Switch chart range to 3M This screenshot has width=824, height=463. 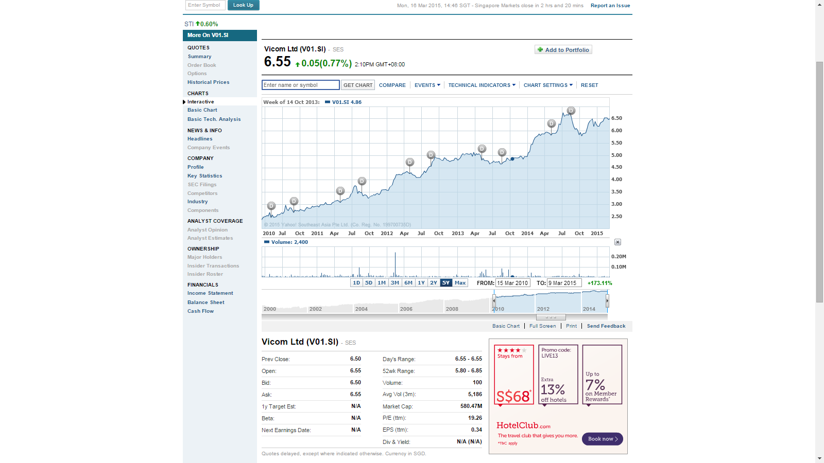(395, 283)
